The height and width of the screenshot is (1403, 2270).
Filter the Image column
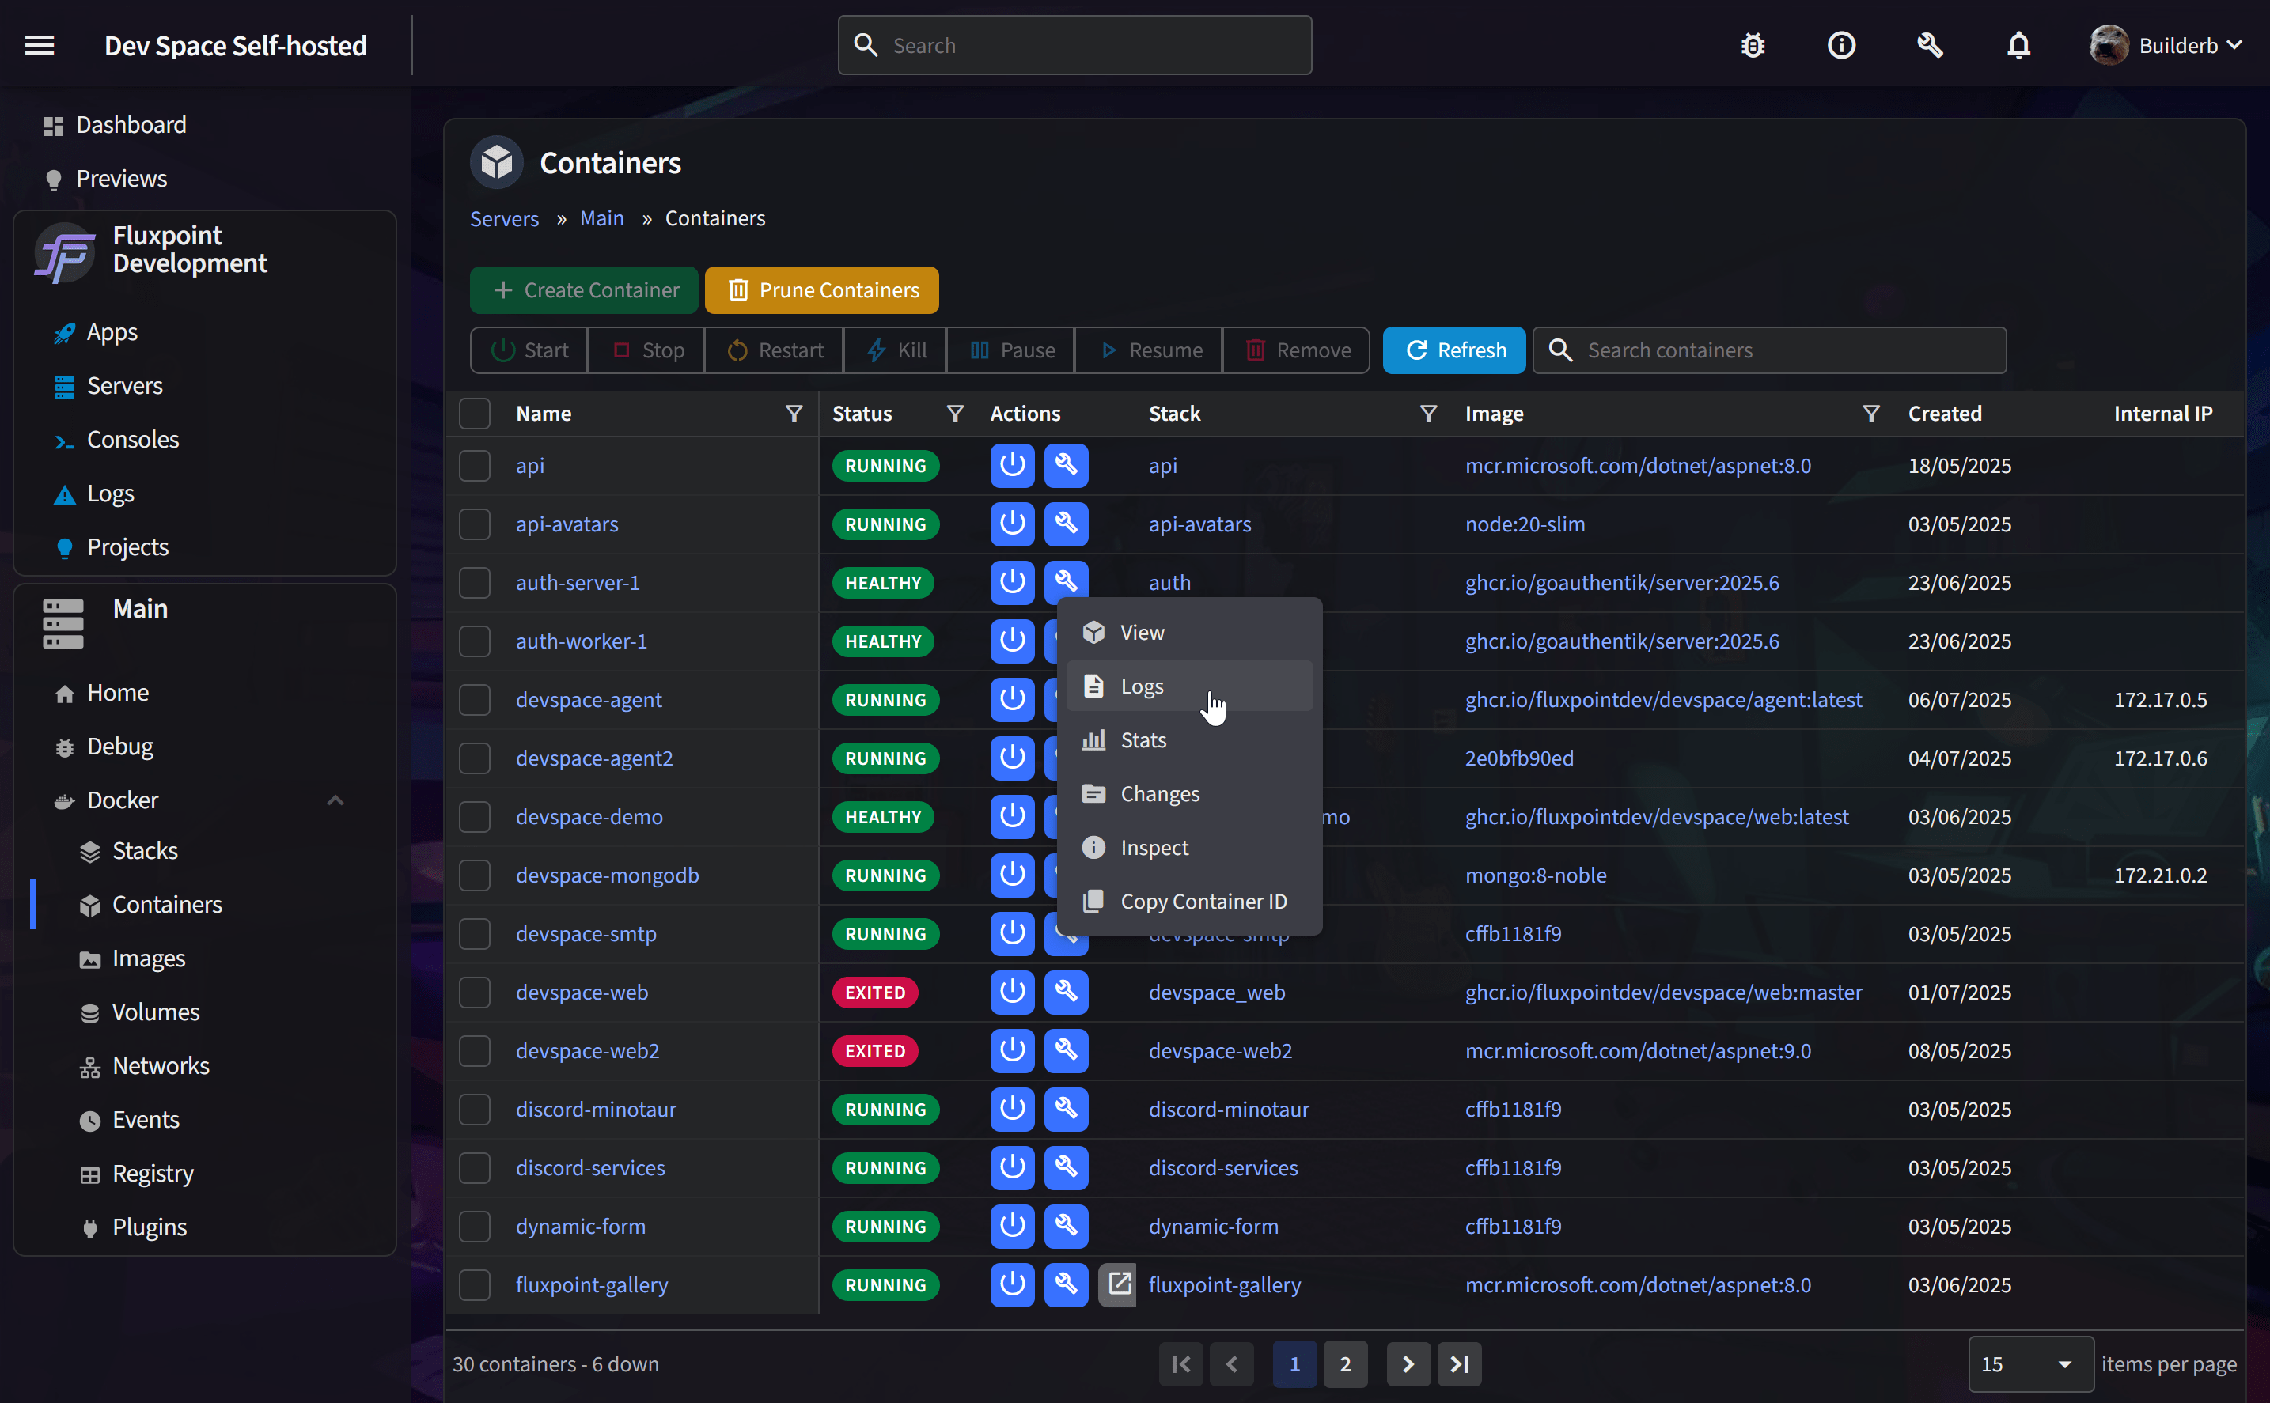[x=1871, y=414]
